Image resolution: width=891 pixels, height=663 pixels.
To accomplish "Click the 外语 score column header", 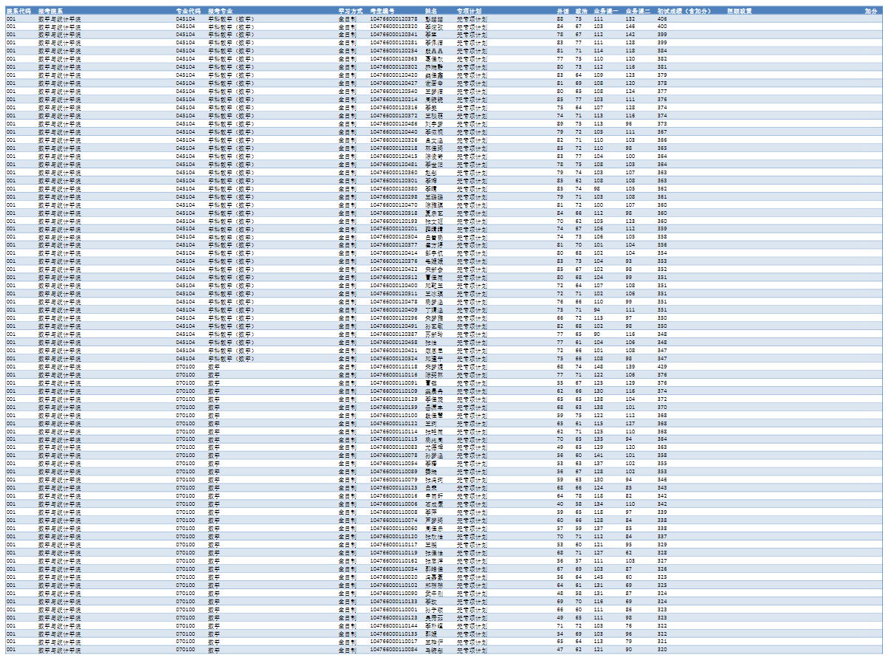I will [x=563, y=11].
